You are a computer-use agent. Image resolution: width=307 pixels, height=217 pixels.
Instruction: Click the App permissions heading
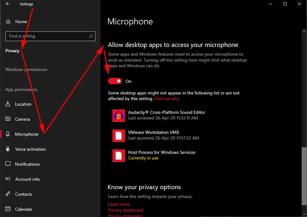click(x=21, y=90)
